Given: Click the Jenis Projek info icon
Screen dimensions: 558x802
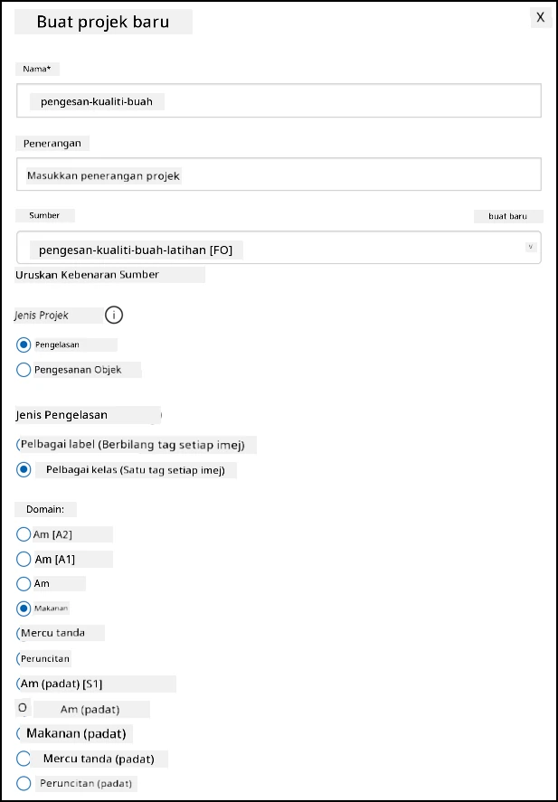Looking at the screenshot, I should coord(114,315).
